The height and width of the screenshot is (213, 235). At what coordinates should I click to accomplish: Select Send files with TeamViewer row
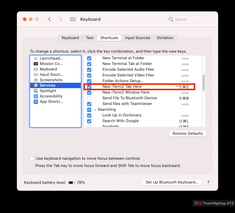click(143, 104)
